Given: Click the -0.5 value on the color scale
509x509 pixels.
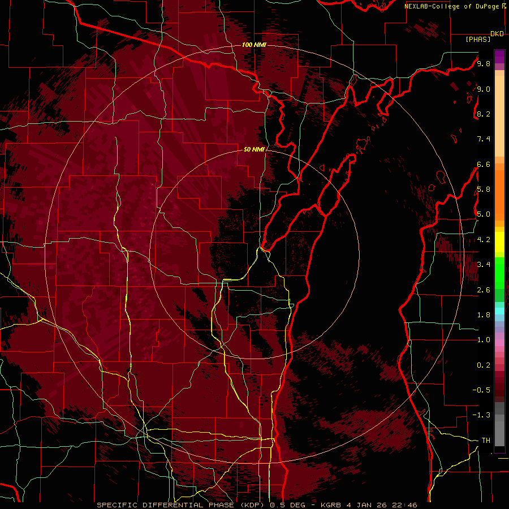Looking at the screenshot, I should (x=481, y=390).
